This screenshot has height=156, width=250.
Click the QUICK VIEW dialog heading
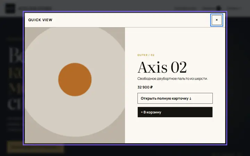[40, 20]
